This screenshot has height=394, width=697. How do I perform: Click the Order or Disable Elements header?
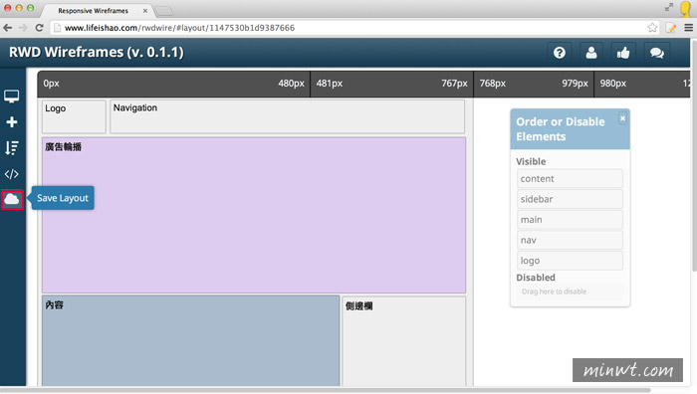click(x=570, y=129)
